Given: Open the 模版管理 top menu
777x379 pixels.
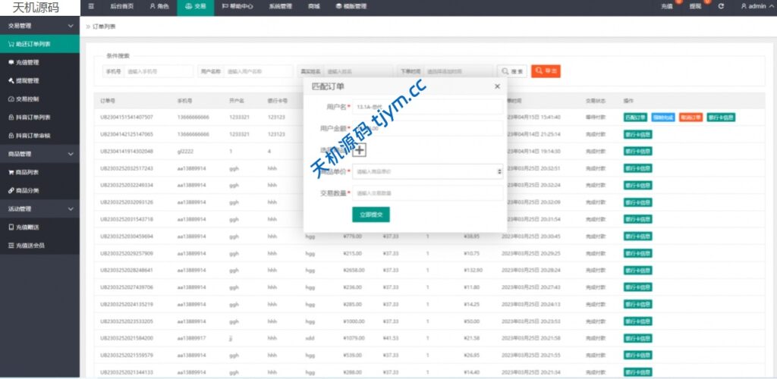Looking at the screenshot, I should (351, 6).
